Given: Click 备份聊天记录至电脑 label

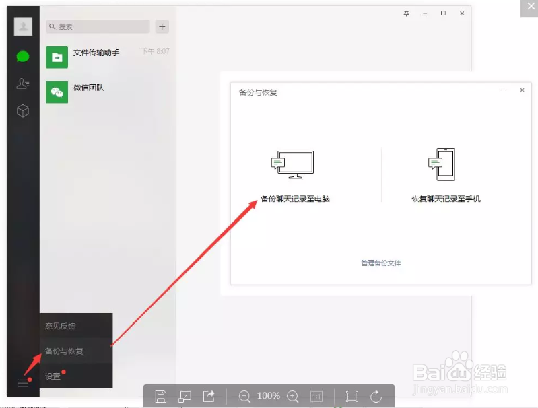Looking at the screenshot, I should click(295, 199).
